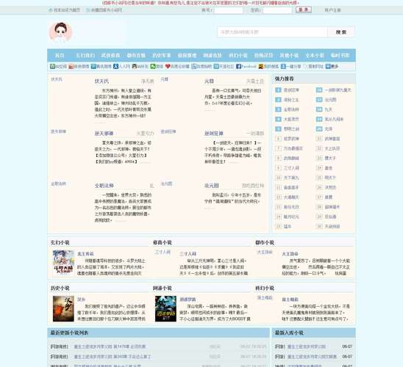This screenshot has width=403, height=367.
Task: Open the featured novel title 全职法师
Action: click(104, 186)
